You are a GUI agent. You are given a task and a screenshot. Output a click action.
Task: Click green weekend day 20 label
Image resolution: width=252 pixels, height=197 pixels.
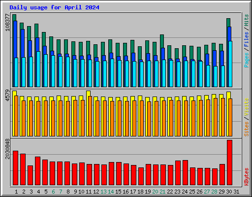[155, 192]
